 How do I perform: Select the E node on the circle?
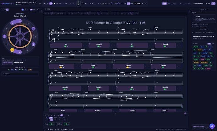coord(33,44)
